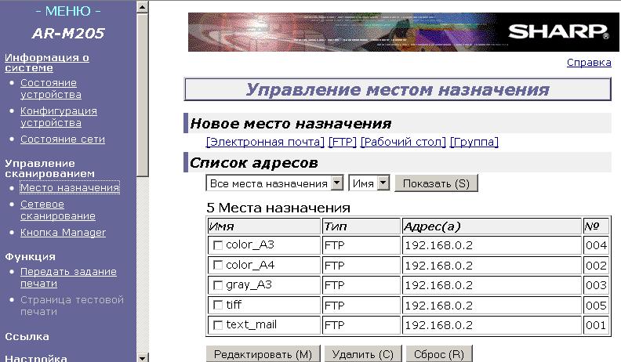Click the sidebar scrollbar down arrow

click(143, 357)
